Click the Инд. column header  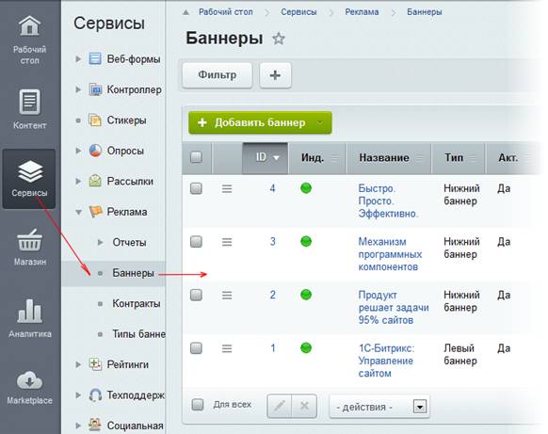tap(316, 158)
